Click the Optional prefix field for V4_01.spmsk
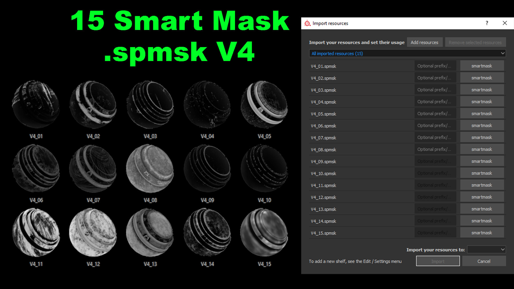Viewport: 514px width, 289px height. [435, 66]
